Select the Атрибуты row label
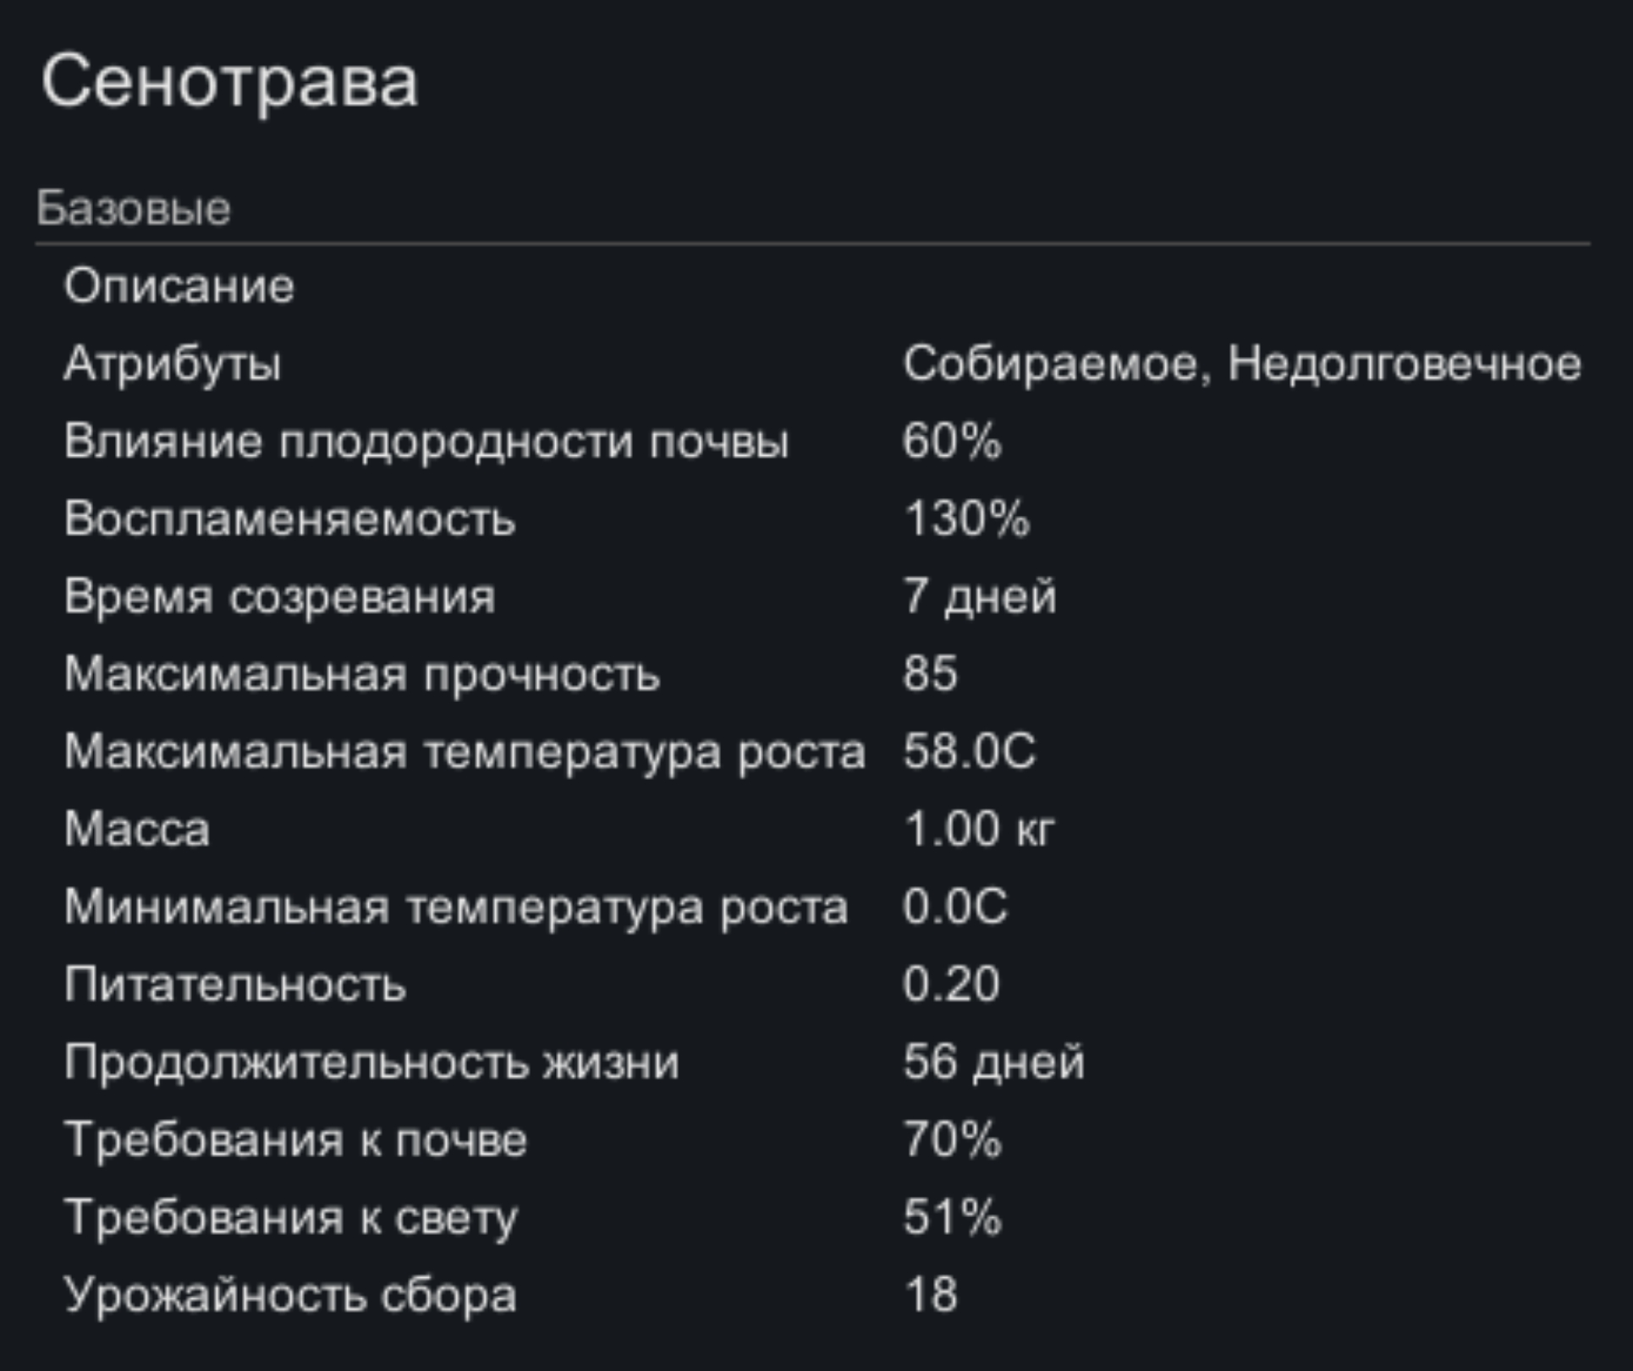 [x=173, y=364]
